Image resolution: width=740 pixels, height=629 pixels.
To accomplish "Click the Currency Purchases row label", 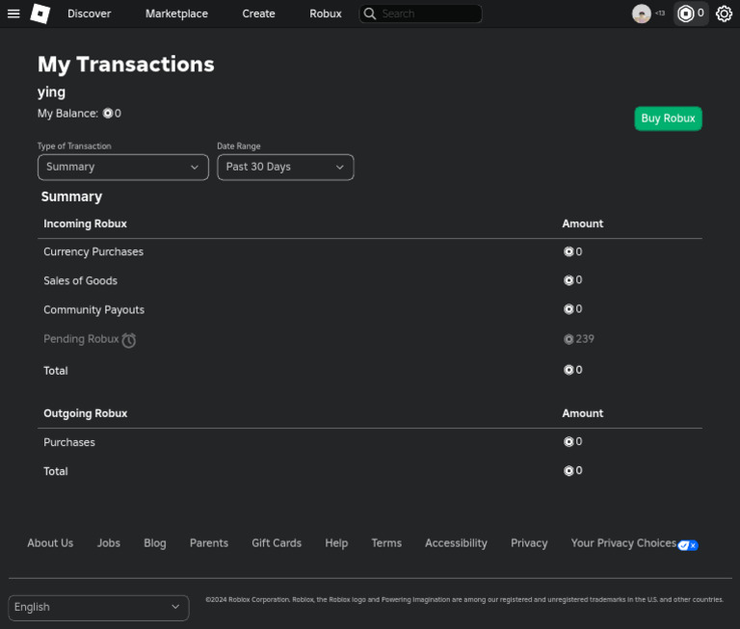I will point(93,252).
